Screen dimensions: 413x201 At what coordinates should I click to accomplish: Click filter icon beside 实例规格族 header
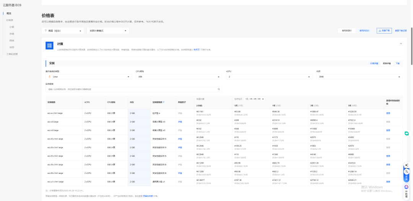[164, 102]
